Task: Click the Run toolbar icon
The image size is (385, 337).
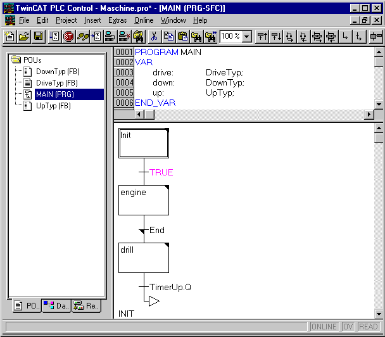Action: point(54,37)
